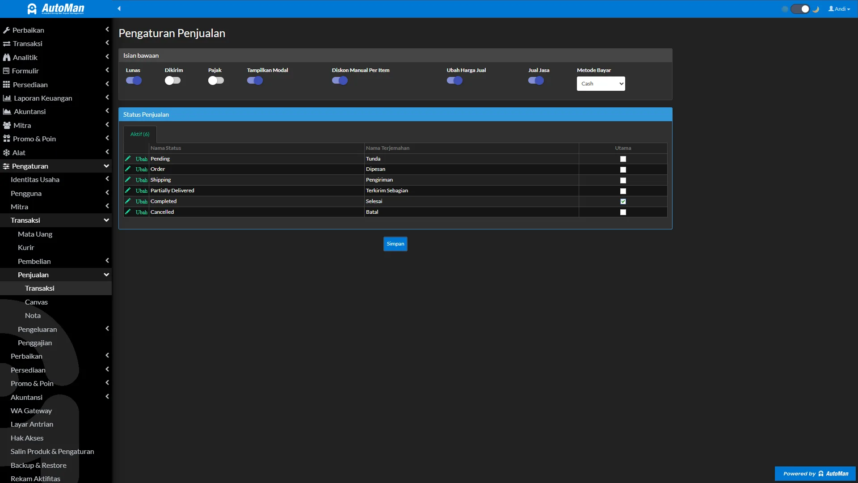858x483 pixels.
Task: Click the Simpan button
Action: 395,244
